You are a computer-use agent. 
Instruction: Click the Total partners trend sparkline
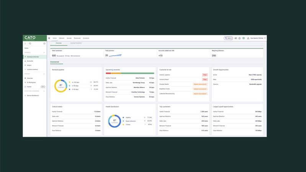115,55
